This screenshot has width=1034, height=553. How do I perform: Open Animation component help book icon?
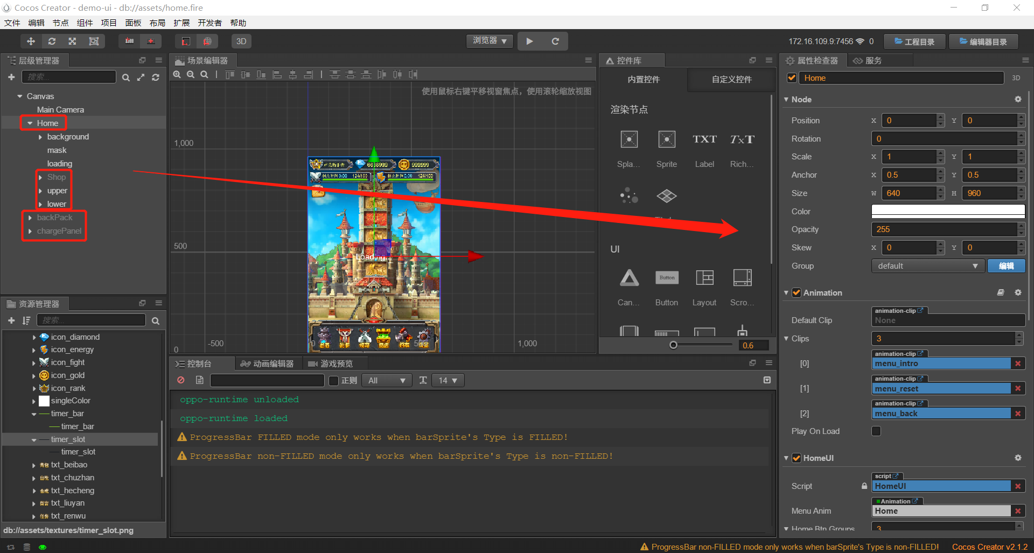point(1001,292)
